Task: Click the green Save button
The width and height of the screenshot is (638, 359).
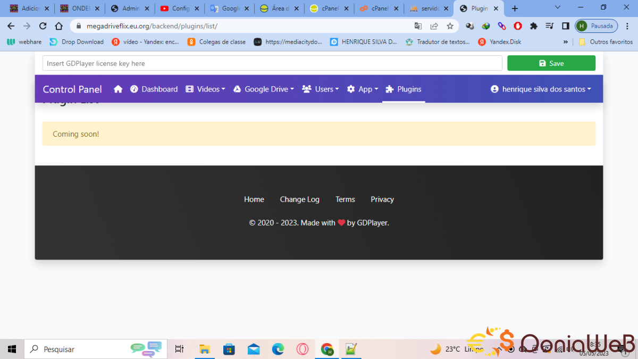Action: click(551, 63)
